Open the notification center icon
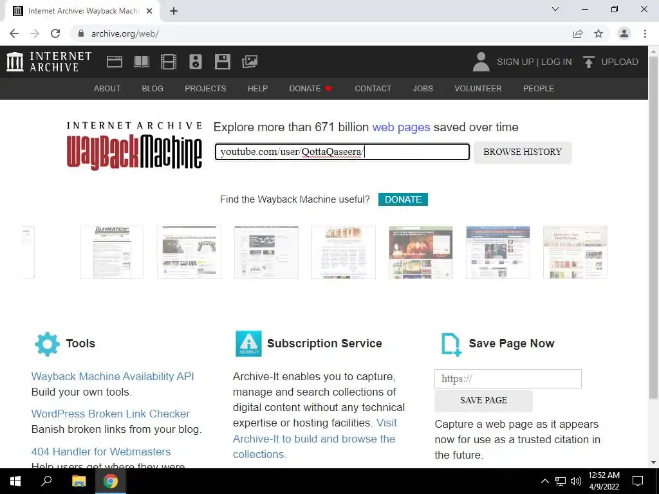 pyautogui.click(x=638, y=481)
